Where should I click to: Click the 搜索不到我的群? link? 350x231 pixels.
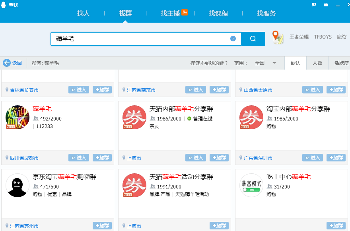[209, 63]
